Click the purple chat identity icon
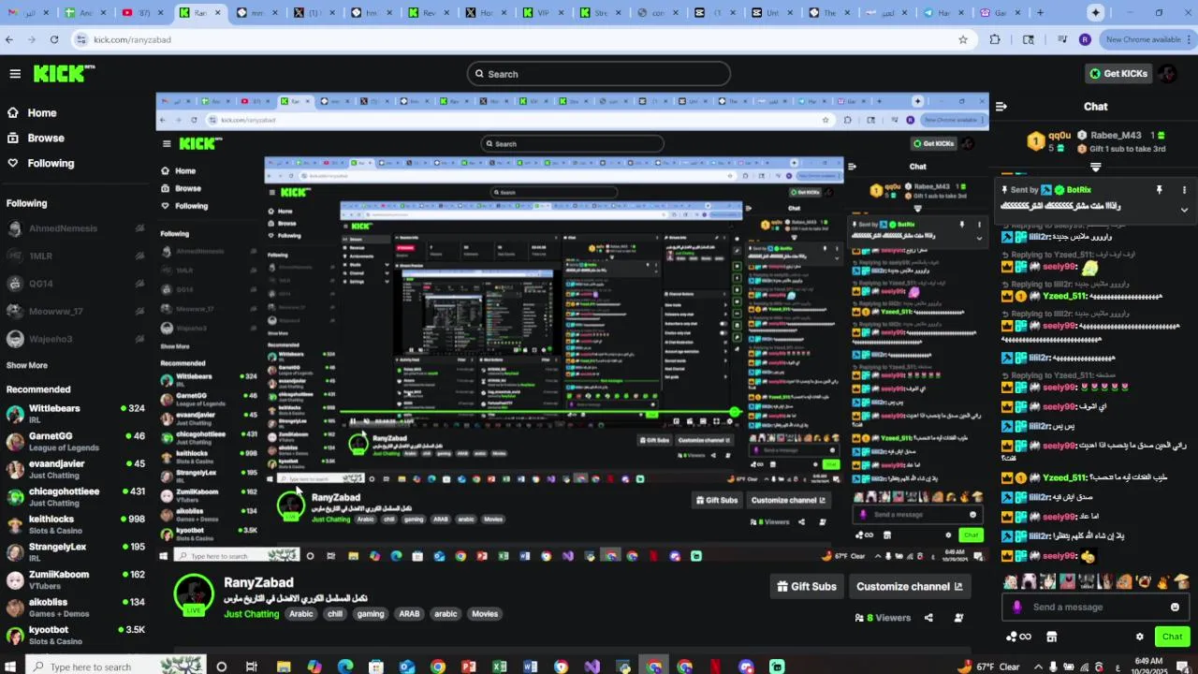The image size is (1198, 674). click(1017, 607)
